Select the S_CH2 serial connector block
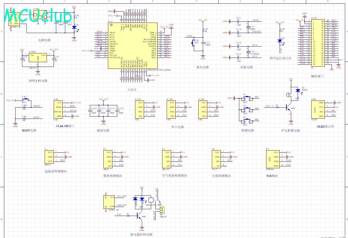This screenshot has width=348, height=238. [172, 109]
